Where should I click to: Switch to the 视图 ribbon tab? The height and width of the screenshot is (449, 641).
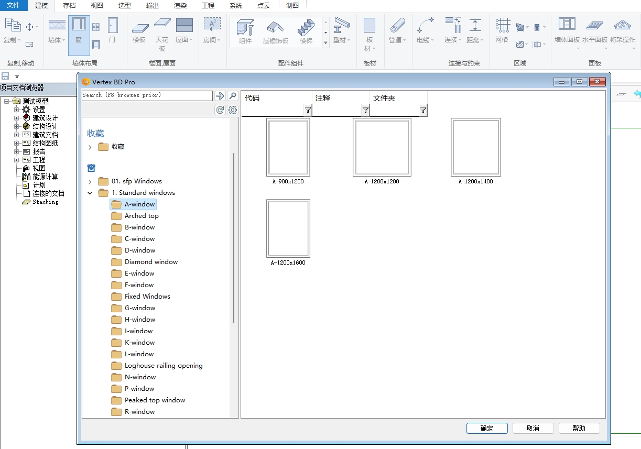click(97, 6)
